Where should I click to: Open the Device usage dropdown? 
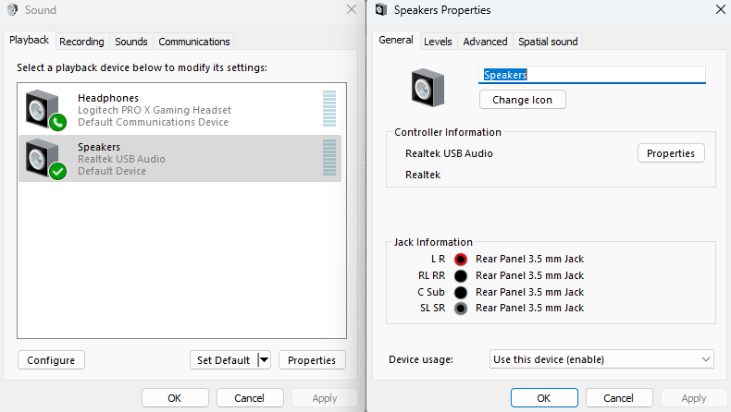coord(601,359)
